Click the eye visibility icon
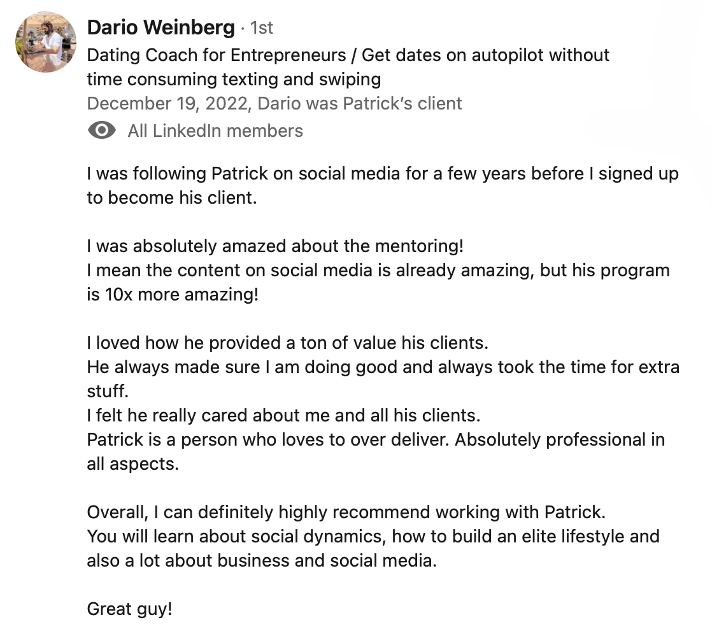 click(x=102, y=131)
